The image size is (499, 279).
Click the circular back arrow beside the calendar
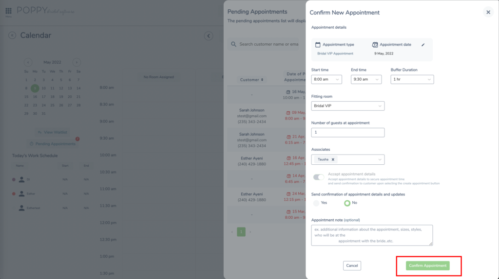[209, 36]
